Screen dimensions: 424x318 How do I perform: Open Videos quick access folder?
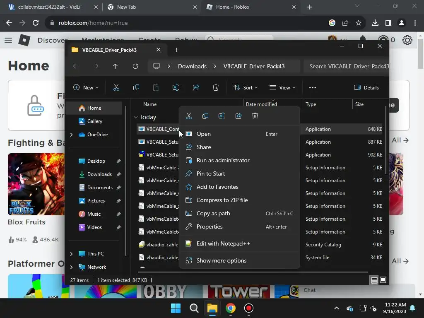point(95,227)
